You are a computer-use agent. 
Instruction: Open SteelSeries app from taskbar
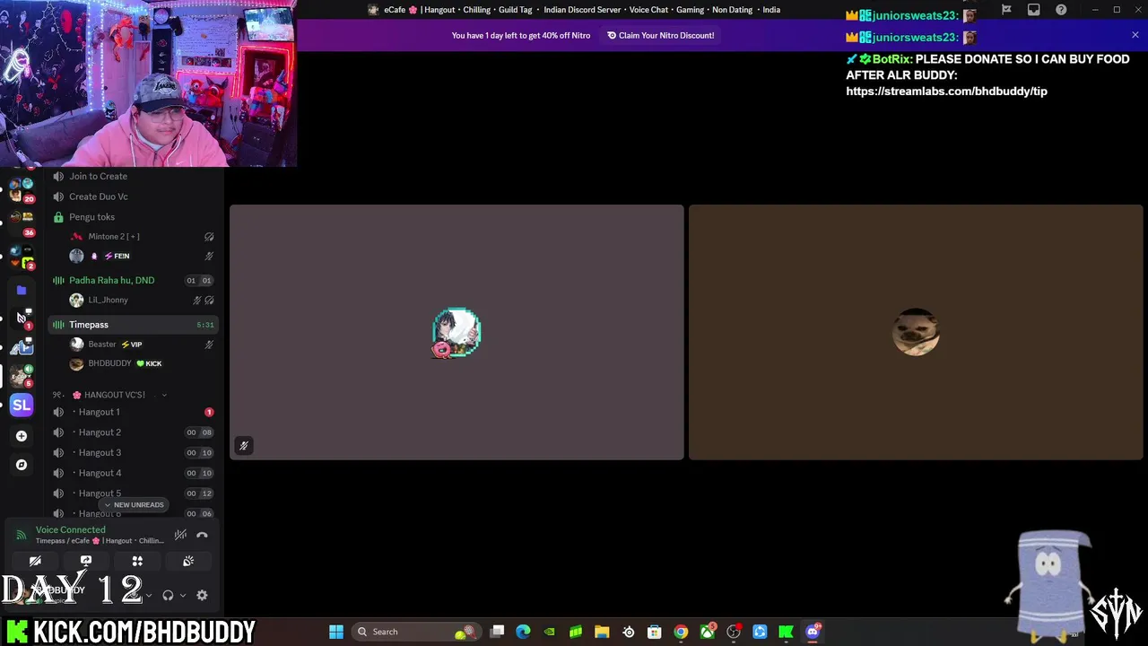click(629, 632)
